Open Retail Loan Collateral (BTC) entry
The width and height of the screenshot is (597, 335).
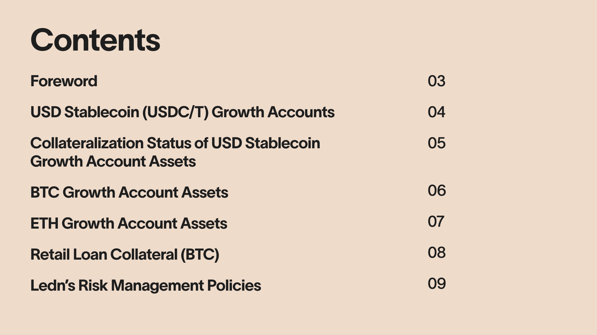tap(125, 255)
